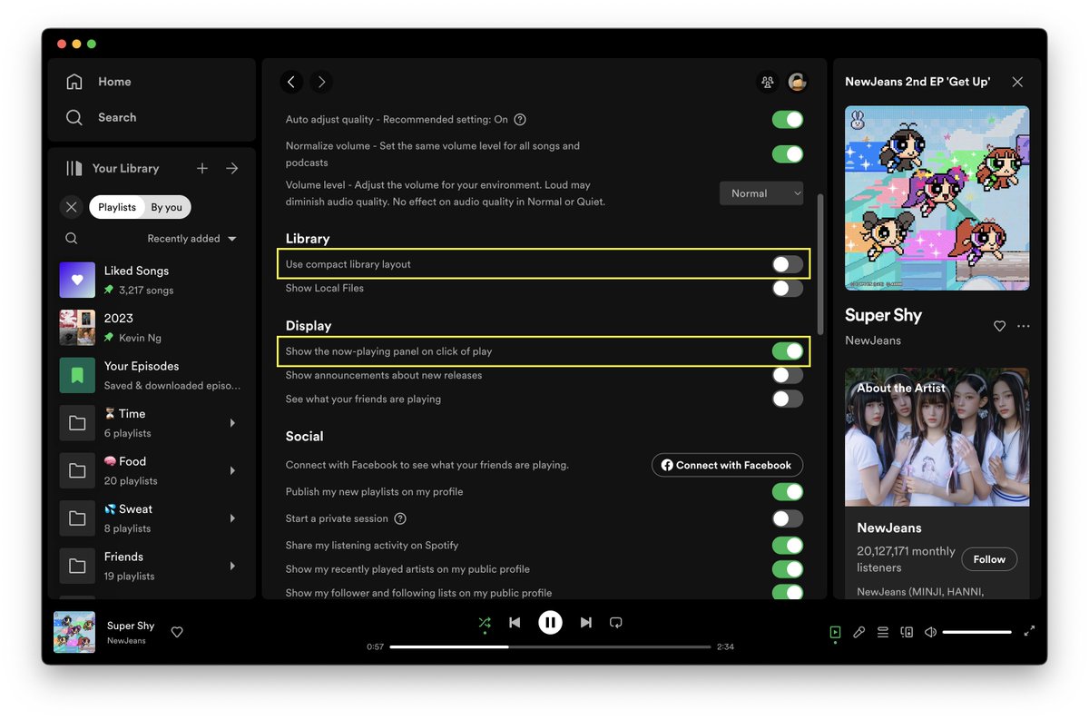Open the Volume level dropdown
The width and height of the screenshot is (1089, 720).
click(x=761, y=193)
